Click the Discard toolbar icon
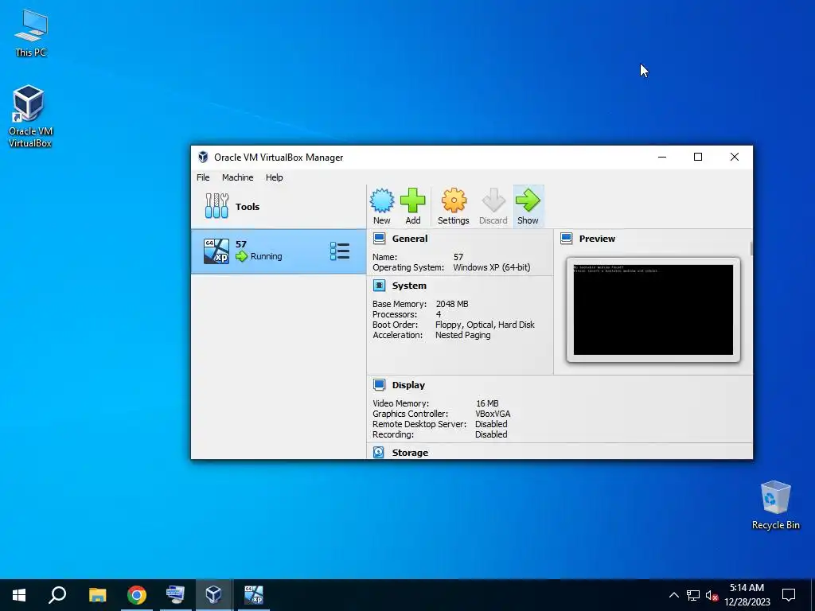This screenshot has height=611, width=815. click(x=493, y=200)
